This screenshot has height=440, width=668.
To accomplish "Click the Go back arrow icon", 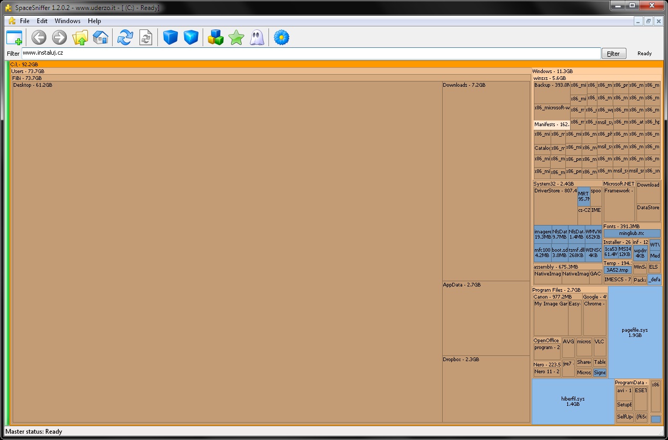I will pyautogui.click(x=39, y=37).
